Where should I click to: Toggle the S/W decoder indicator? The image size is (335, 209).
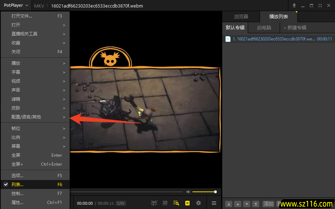(x=121, y=203)
